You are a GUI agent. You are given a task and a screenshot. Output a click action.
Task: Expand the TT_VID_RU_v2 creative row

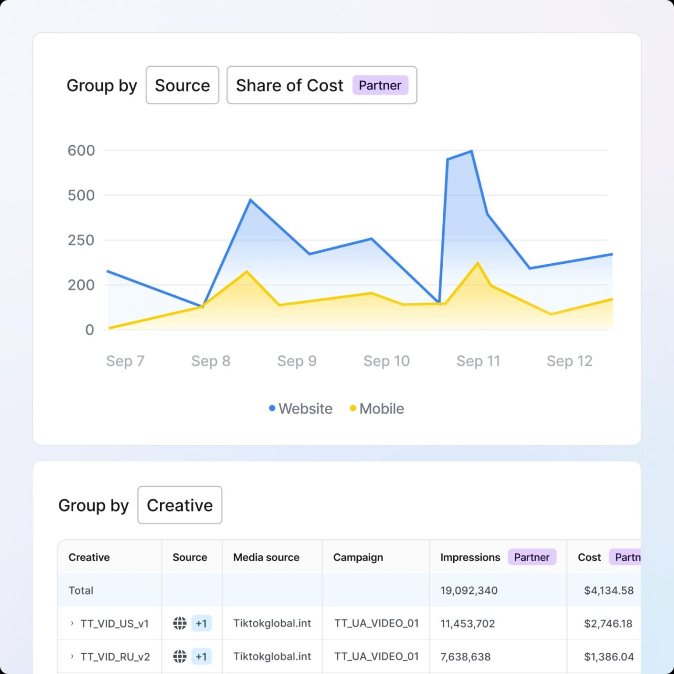pos(72,656)
